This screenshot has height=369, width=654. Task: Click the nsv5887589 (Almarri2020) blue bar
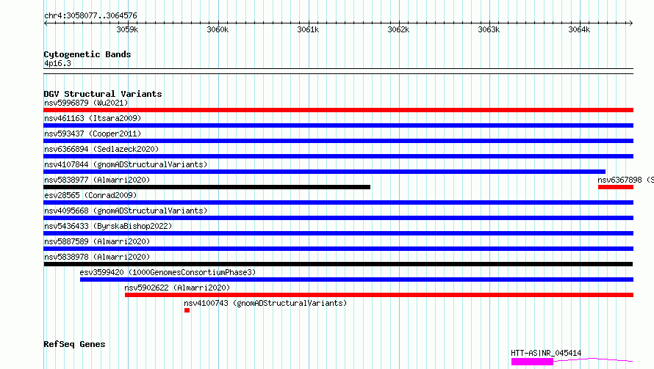click(x=338, y=249)
